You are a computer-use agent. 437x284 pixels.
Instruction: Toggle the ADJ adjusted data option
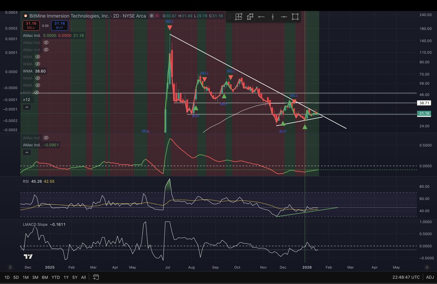tap(430, 277)
